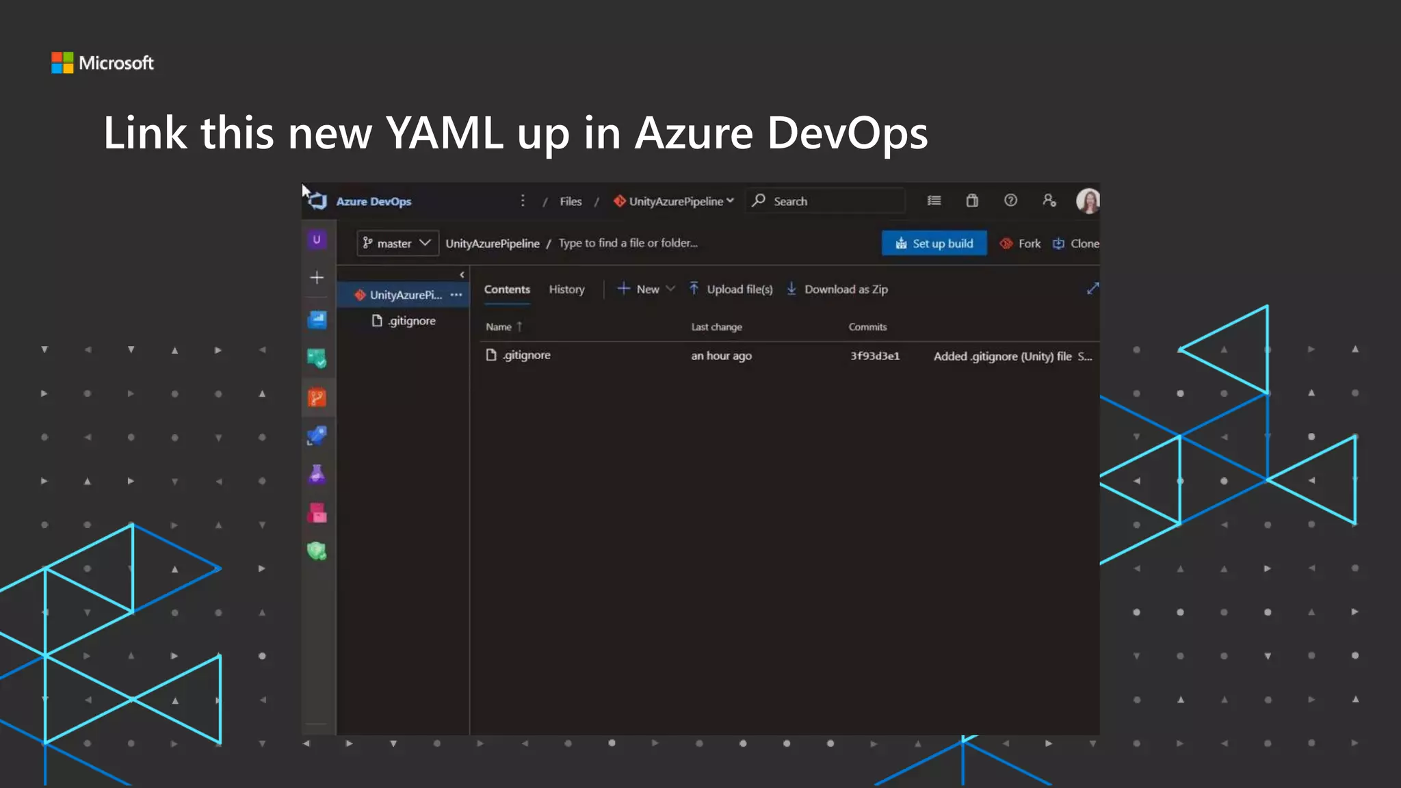Focus the find file or folder field
Viewport: 1401px width, 788px height.
click(628, 243)
